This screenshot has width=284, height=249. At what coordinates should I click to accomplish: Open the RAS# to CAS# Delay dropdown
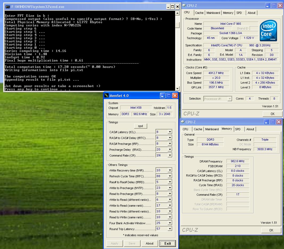click(170, 138)
